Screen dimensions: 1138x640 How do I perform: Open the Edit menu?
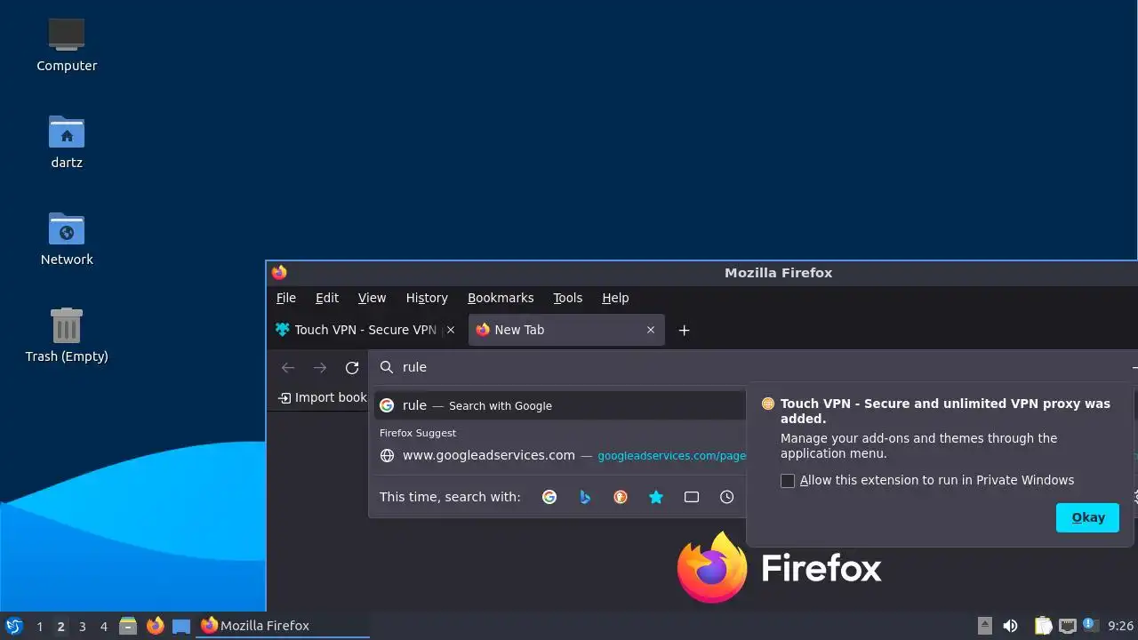pos(327,298)
